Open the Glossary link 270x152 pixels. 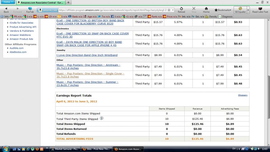(x=243, y=95)
